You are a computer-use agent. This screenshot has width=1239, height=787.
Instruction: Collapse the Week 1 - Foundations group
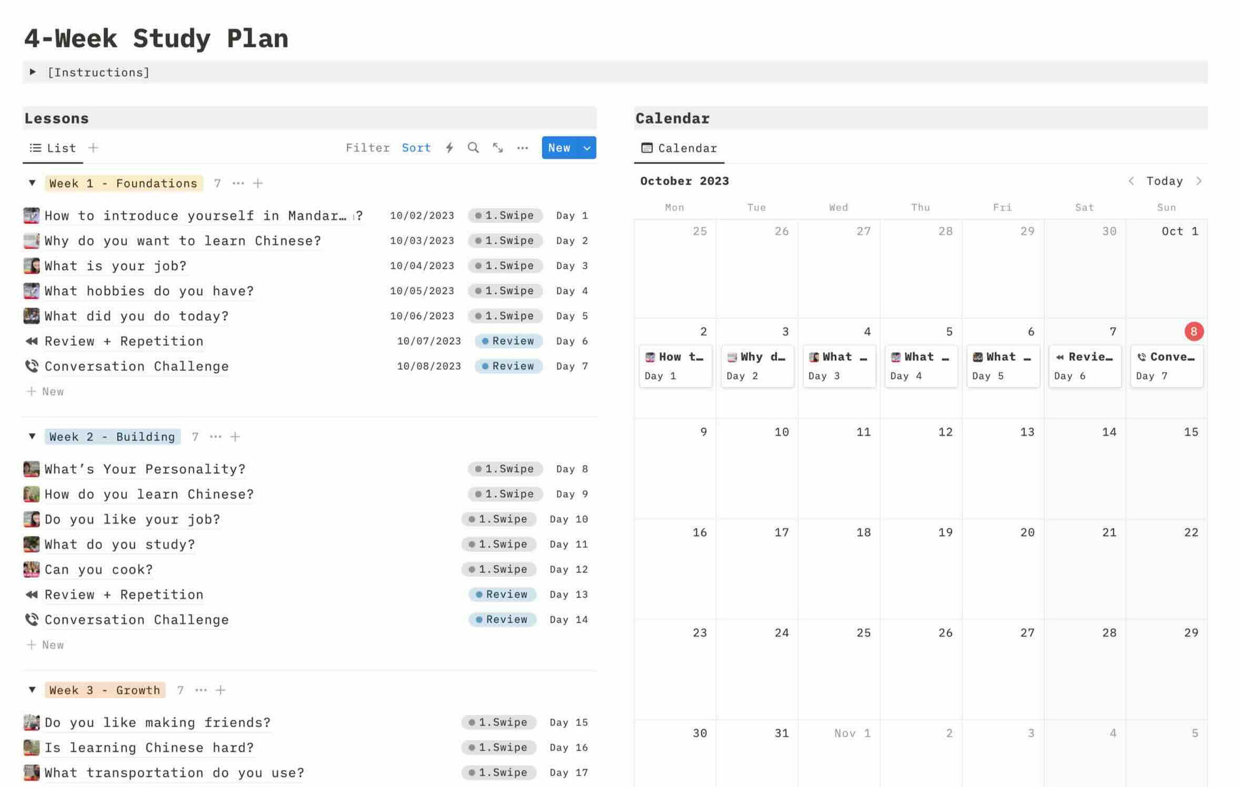click(x=32, y=183)
